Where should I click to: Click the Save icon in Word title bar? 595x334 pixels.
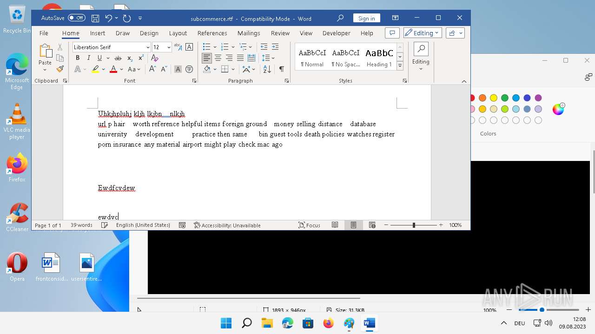[95, 19]
